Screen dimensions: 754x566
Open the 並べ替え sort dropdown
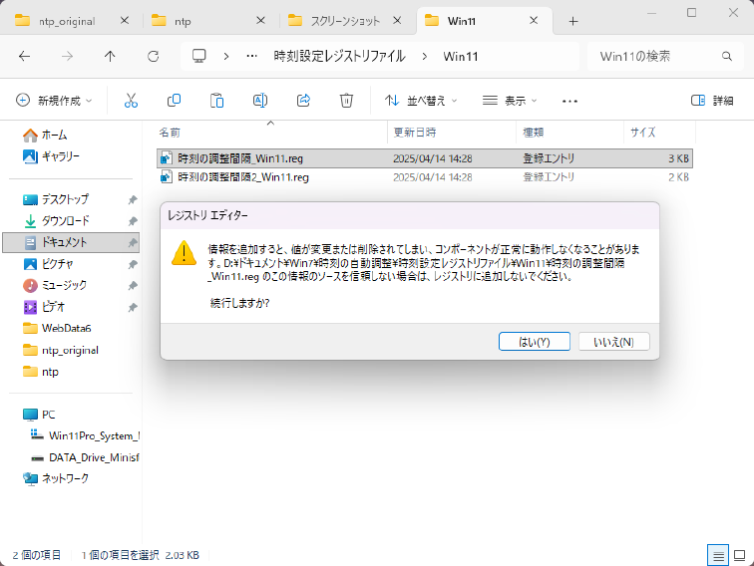click(421, 101)
